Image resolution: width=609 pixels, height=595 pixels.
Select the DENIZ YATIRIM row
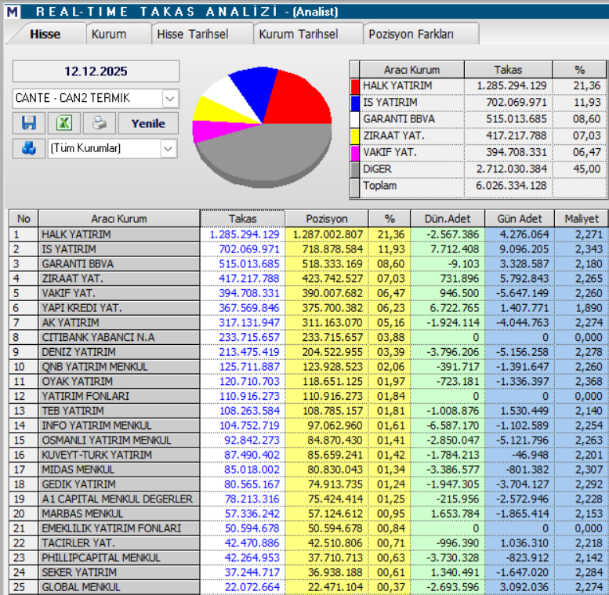click(309, 352)
